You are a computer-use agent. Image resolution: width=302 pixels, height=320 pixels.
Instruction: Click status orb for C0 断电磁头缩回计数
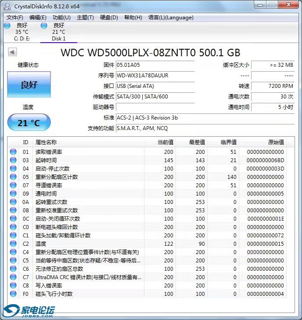coord(13,227)
